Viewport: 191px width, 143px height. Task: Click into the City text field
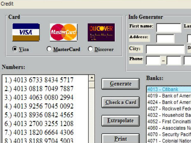165,49
